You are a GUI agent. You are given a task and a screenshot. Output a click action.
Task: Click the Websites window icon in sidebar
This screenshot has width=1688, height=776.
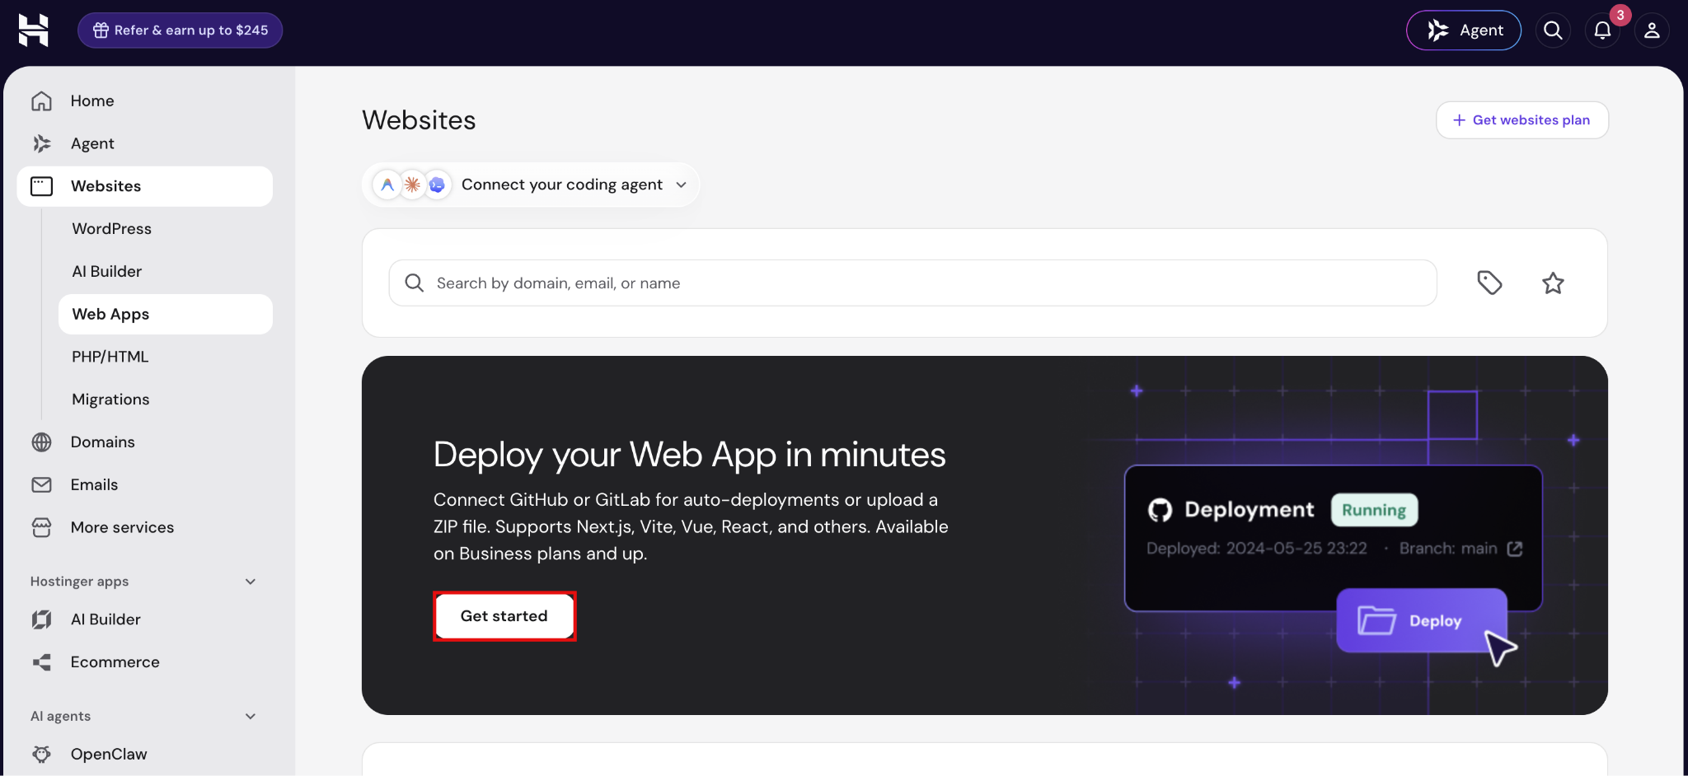(x=41, y=186)
